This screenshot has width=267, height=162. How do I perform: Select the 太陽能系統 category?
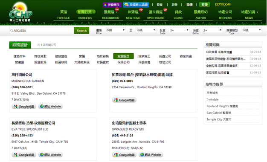pos(82,62)
